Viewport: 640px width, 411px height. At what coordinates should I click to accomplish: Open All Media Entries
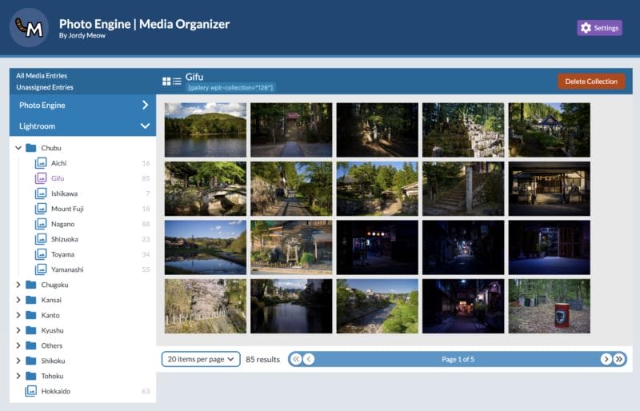[43, 75]
